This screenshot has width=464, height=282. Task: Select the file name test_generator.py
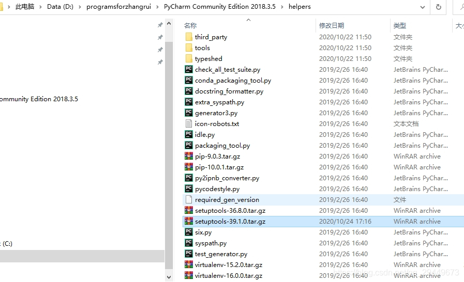[221, 254]
